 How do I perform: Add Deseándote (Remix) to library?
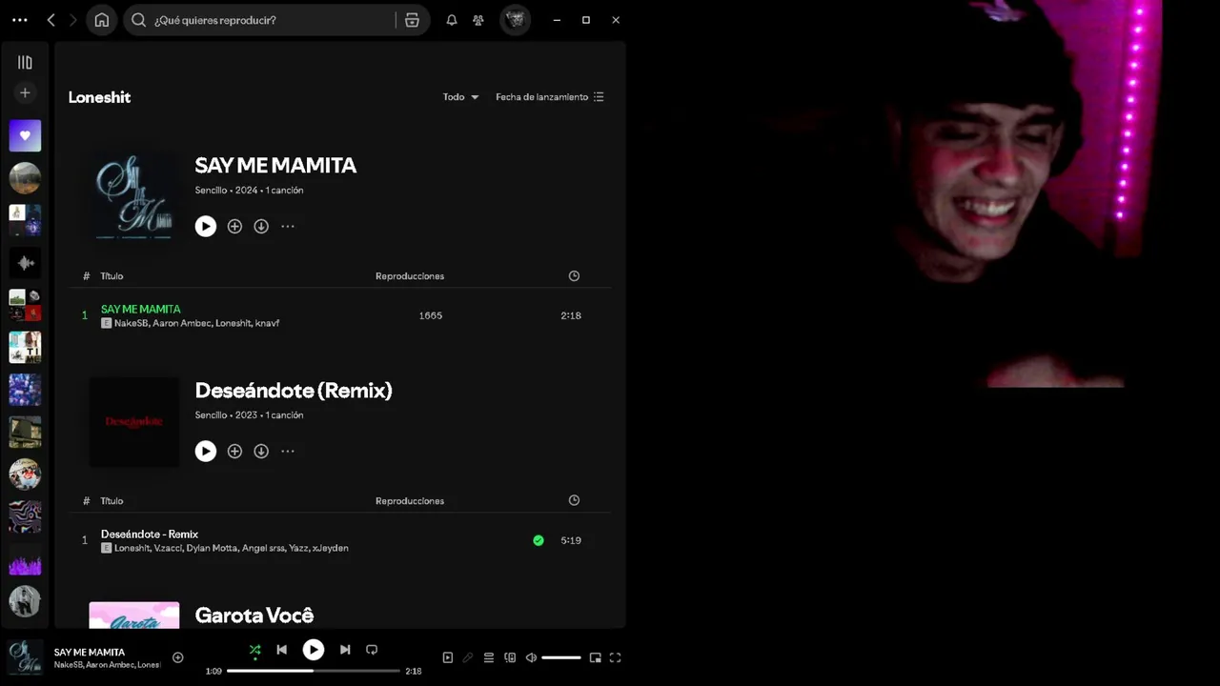[234, 452]
